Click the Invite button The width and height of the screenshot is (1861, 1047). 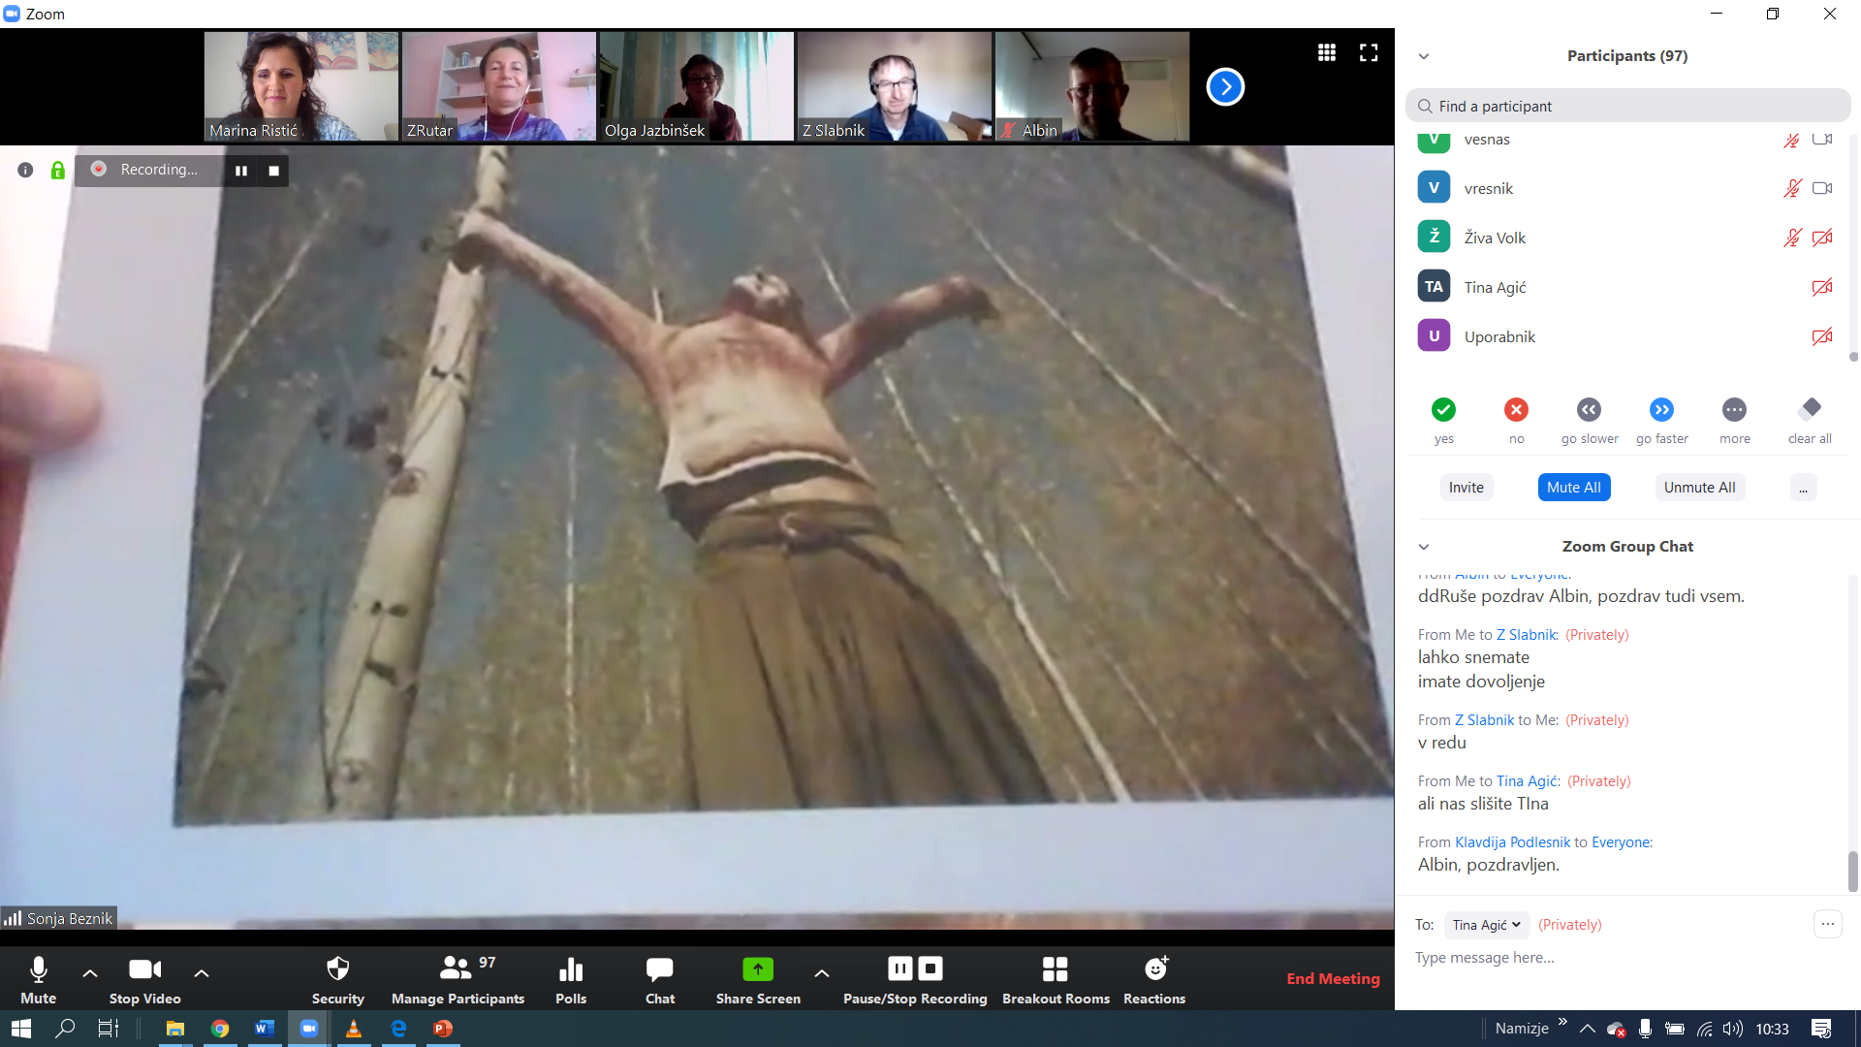(x=1466, y=488)
